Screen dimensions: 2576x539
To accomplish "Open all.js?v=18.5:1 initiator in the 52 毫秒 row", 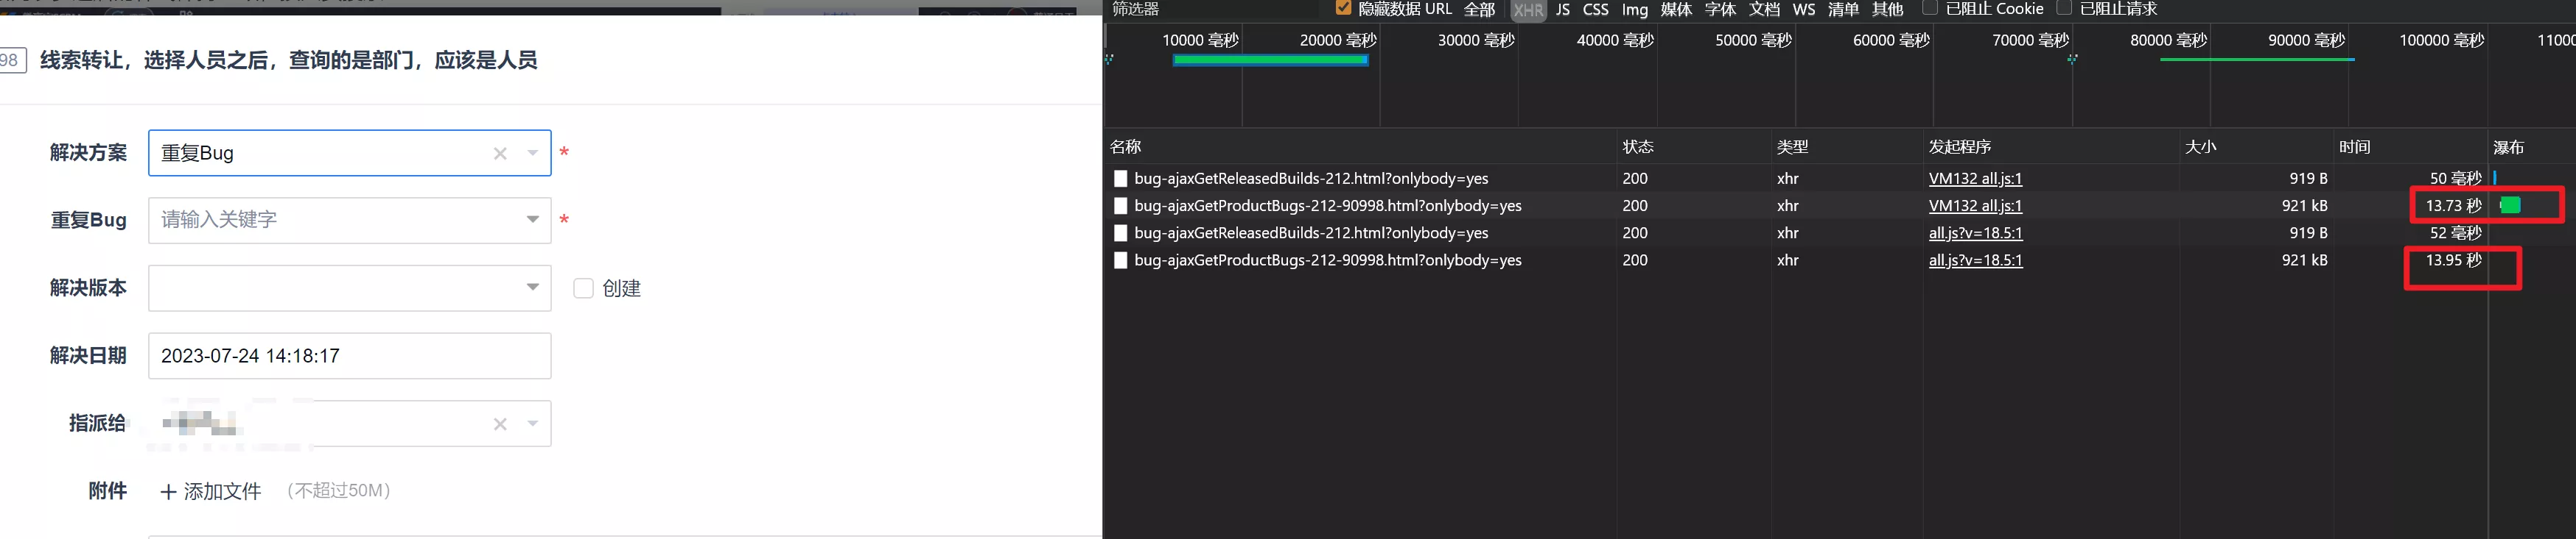I will point(1975,232).
